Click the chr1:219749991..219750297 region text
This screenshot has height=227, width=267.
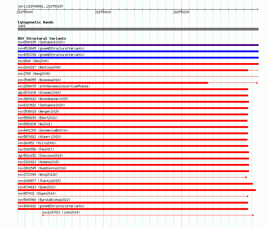coord(40,6)
